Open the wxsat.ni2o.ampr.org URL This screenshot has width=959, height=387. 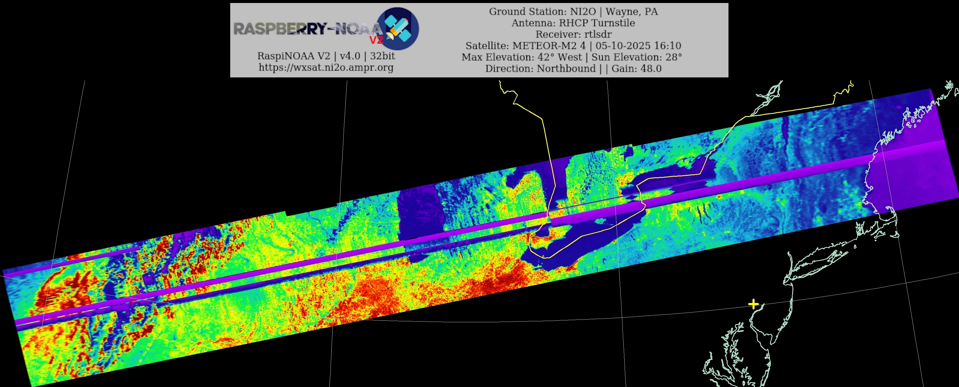(x=326, y=67)
